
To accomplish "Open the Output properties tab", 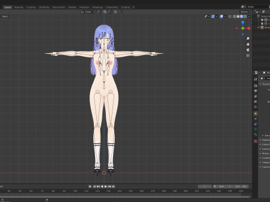I will pyautogui.click(x=255, y=91).
